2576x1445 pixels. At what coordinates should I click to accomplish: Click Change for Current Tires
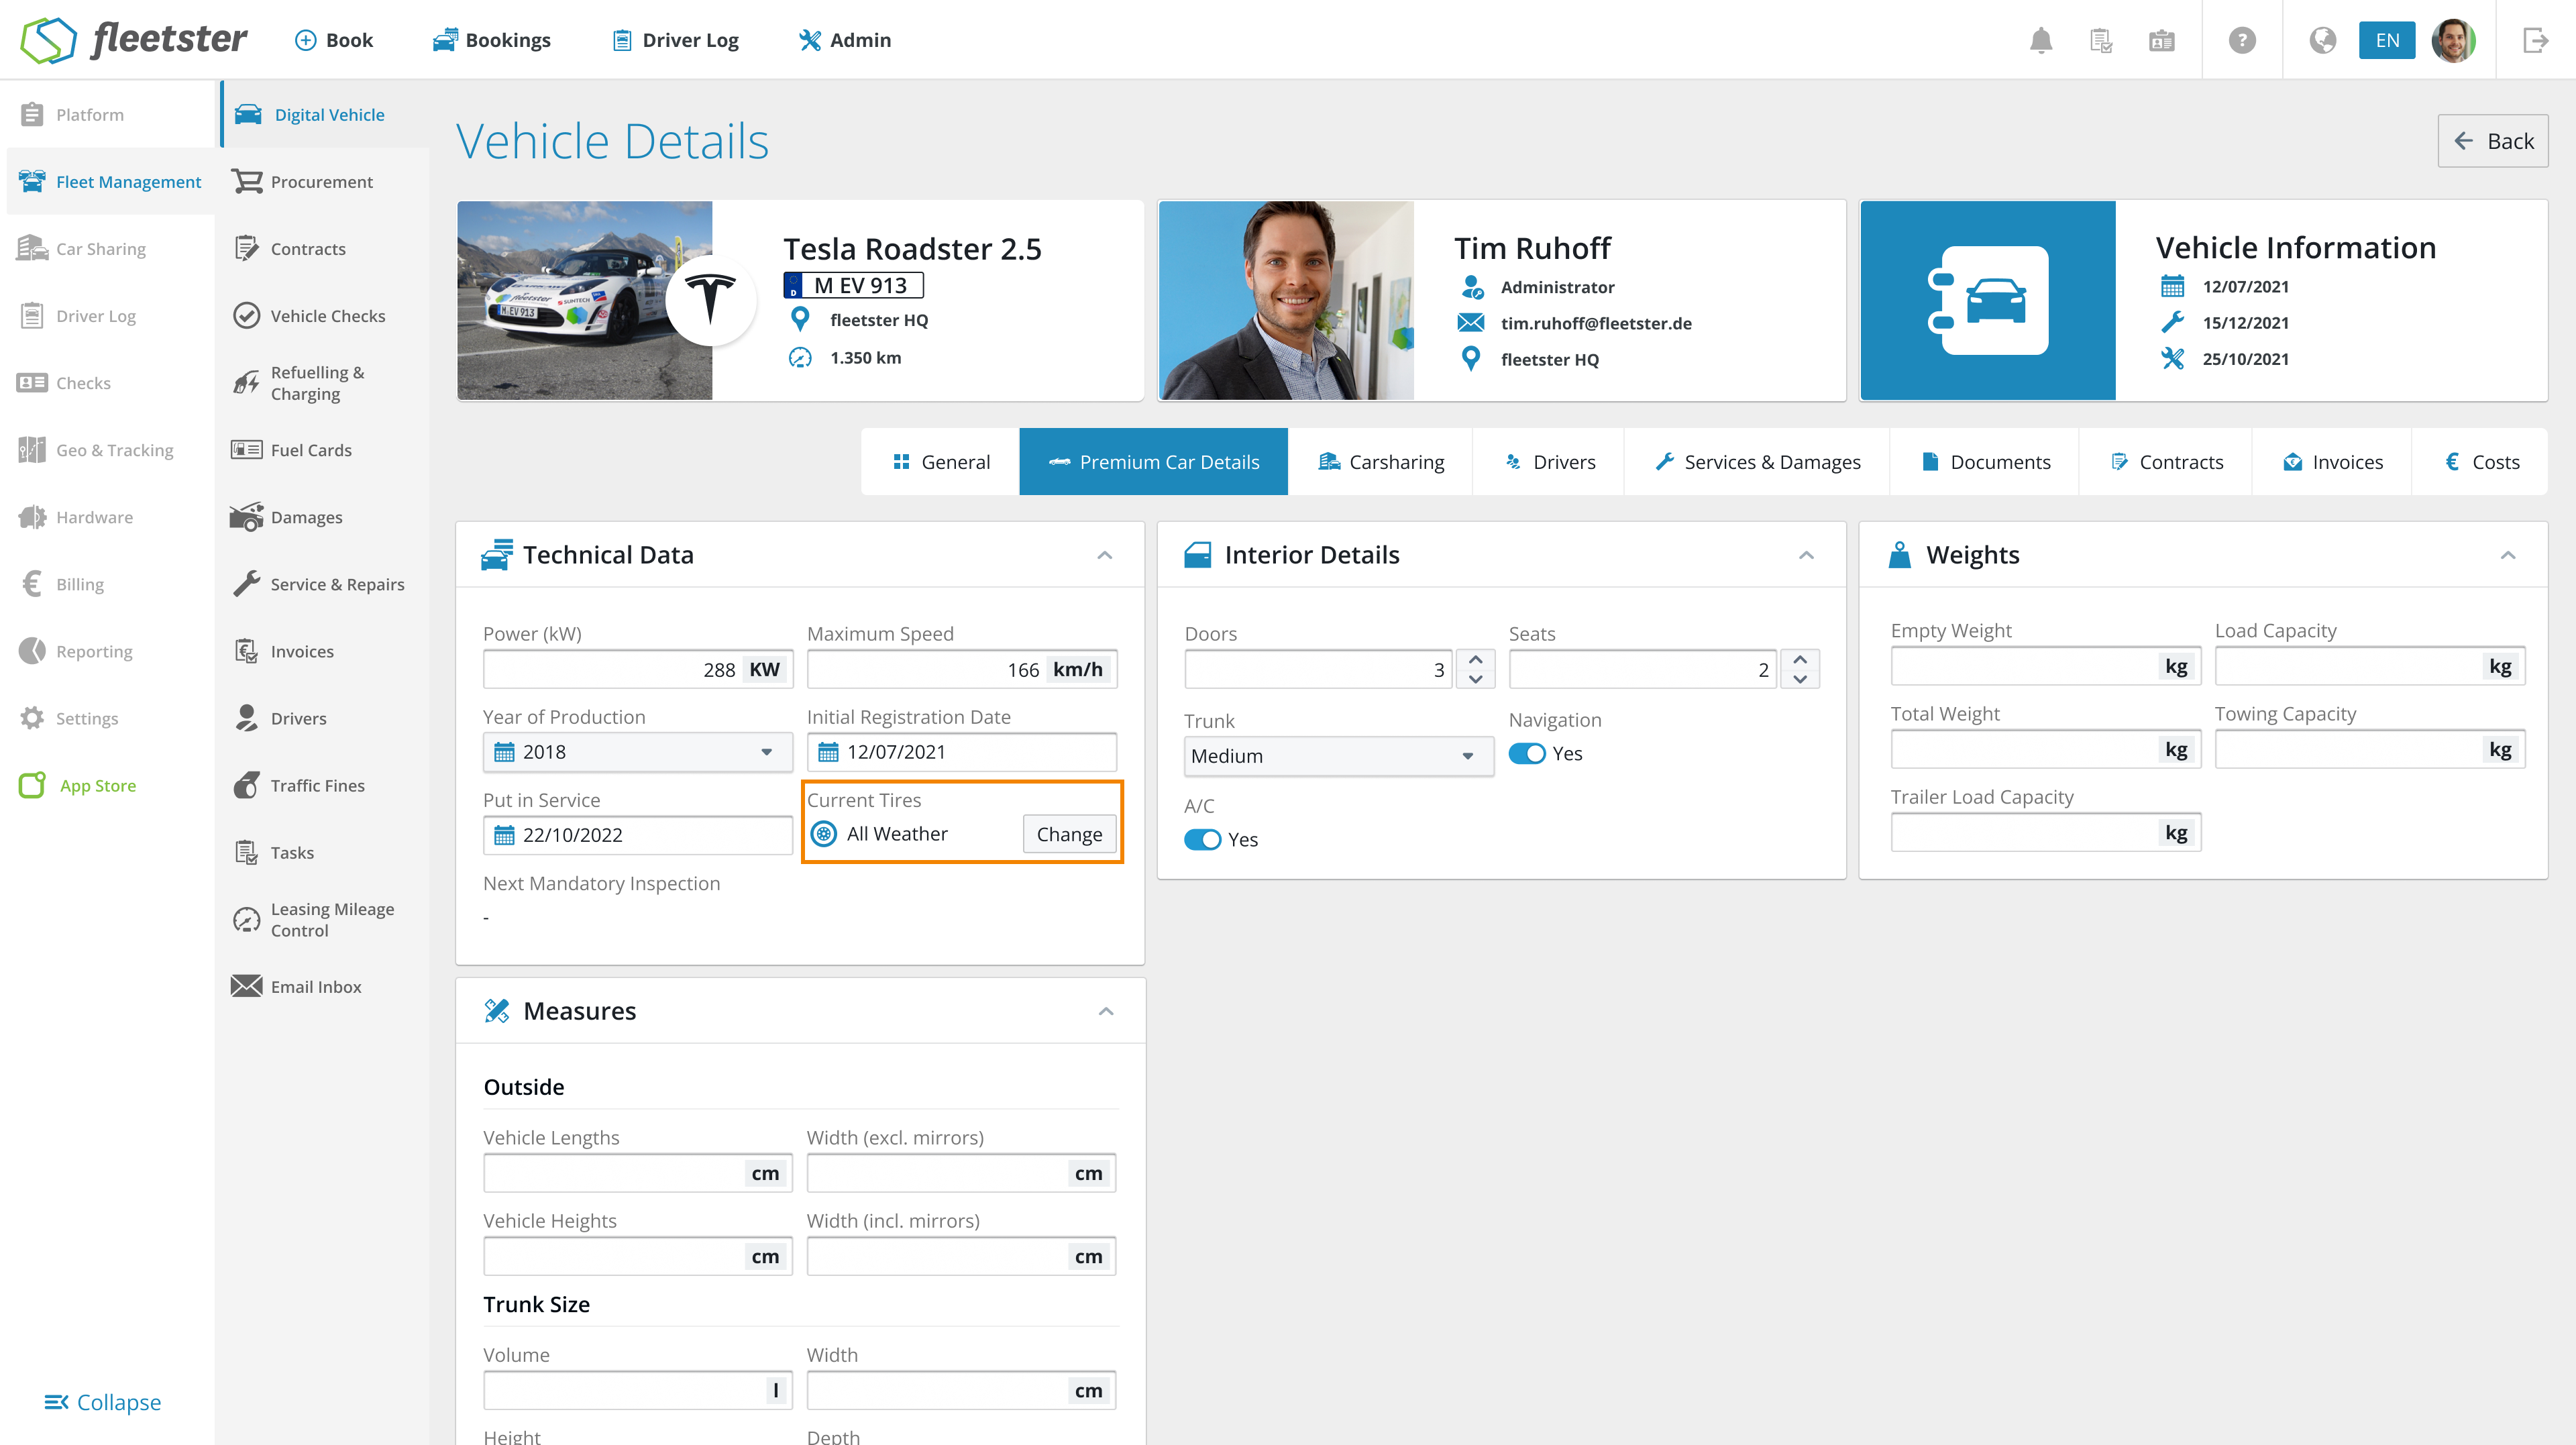(1069, 834)
